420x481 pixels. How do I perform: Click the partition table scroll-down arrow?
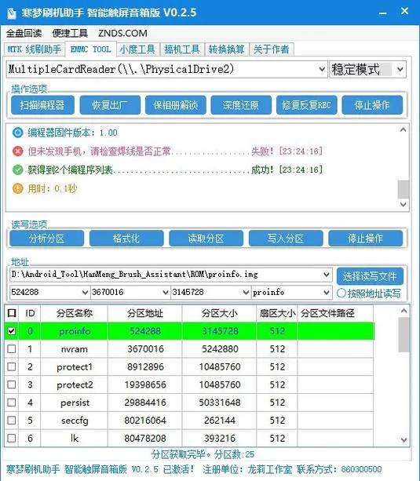[x=404, y=440]
